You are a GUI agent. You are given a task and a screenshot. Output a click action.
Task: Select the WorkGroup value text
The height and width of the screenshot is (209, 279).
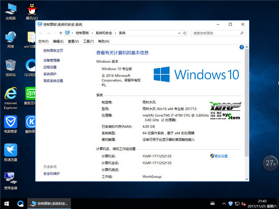coord(152,177)
